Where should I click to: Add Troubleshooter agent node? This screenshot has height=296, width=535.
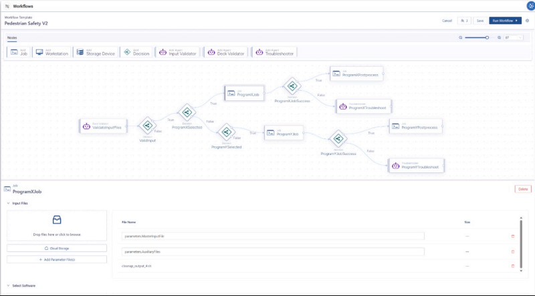click(x=275, y=52)
